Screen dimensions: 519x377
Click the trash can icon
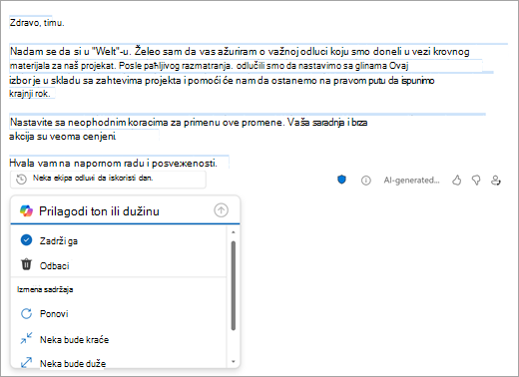click(x=26, y=264)
